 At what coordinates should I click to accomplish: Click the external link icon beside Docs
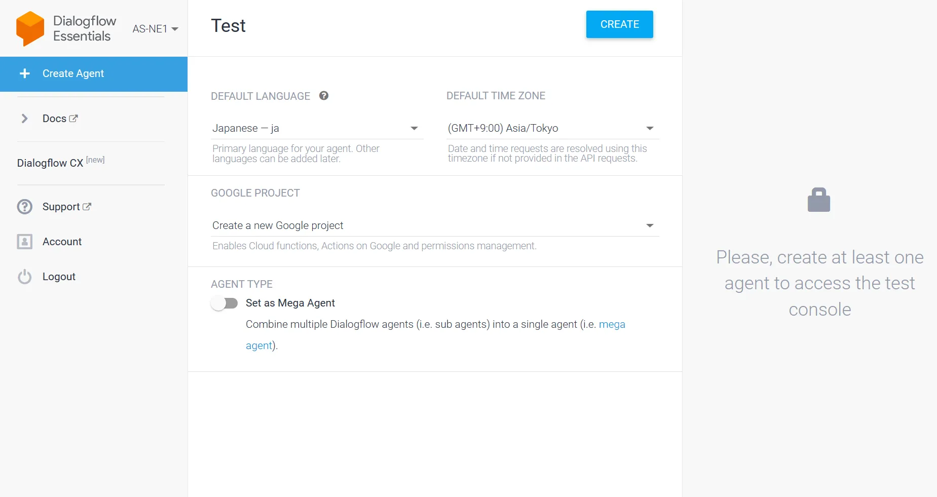point(73,119)
